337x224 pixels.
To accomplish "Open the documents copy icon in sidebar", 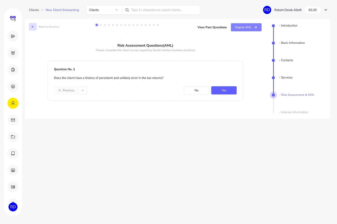I will tap(13, 70).
